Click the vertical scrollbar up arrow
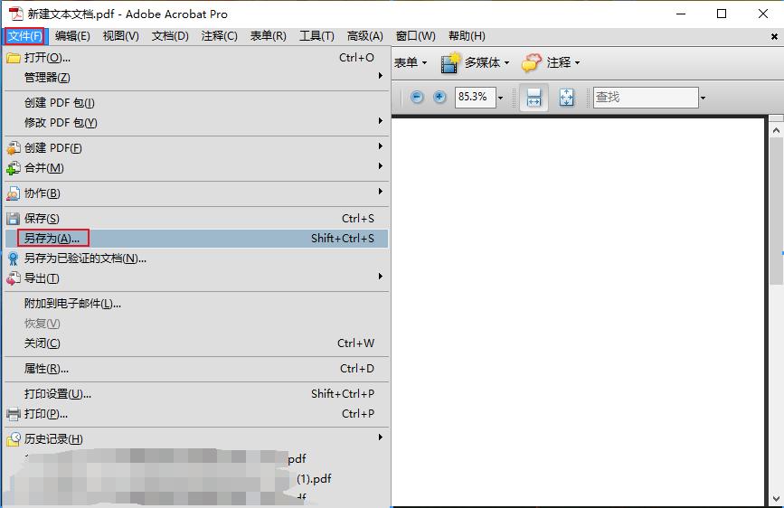Image resolution: width=784 pixels, height=508 pixels. coord(776,130)
